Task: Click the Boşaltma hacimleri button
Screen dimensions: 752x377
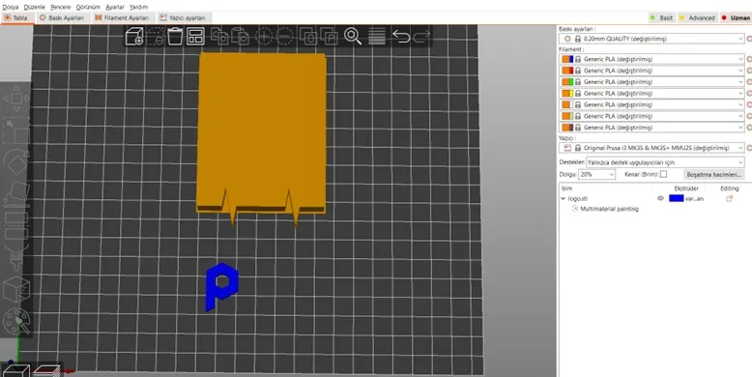Action: click(x=713, y=175)
